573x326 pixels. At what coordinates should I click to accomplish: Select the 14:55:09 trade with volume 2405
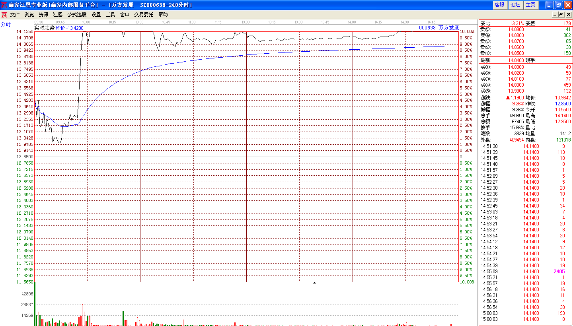coord(525,272)
